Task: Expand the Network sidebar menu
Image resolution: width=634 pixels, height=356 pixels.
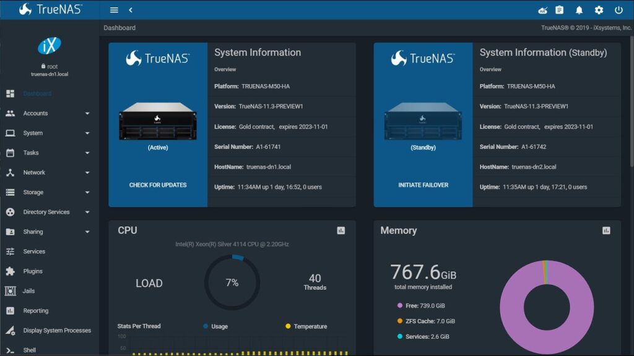Action: [33, 172]
